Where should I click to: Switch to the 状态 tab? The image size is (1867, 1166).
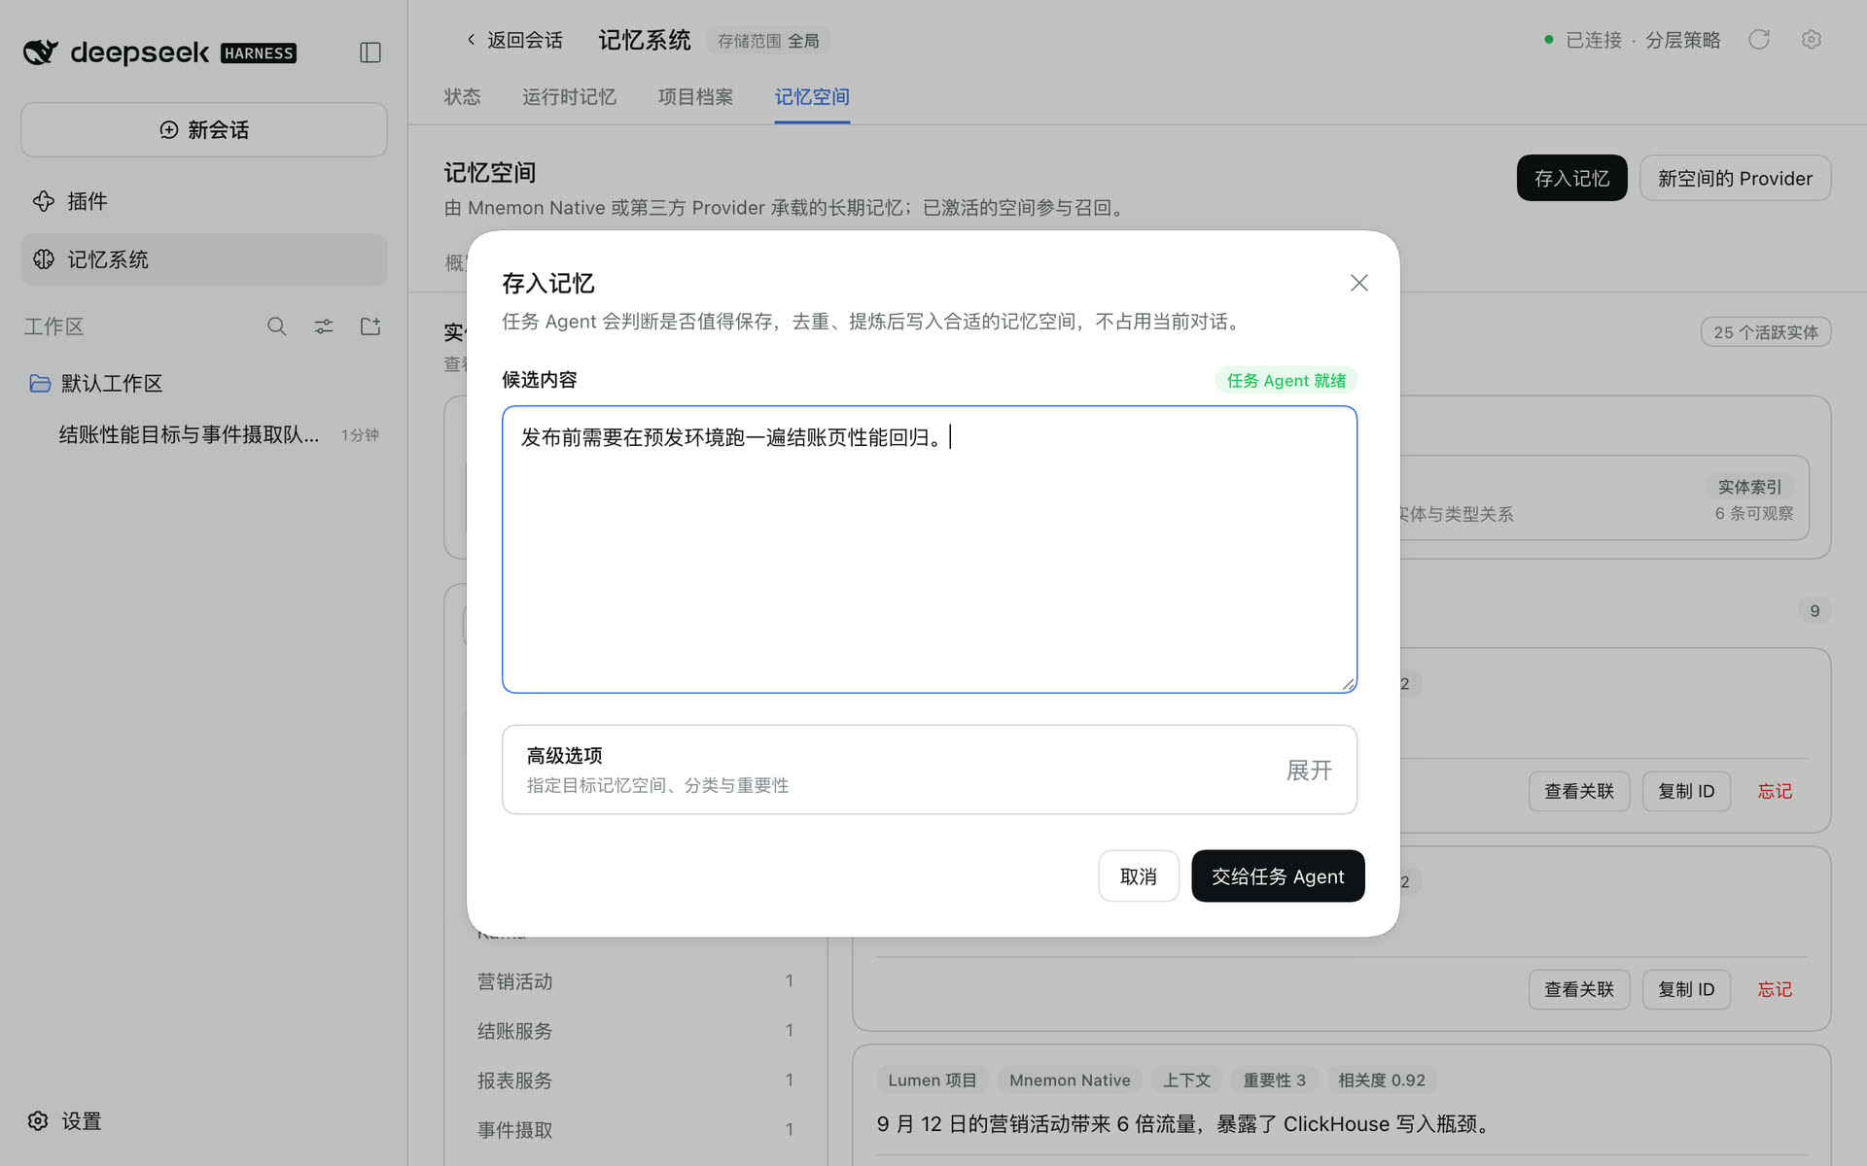[462, 97]
